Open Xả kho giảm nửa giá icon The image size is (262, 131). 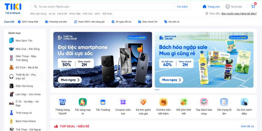click(143, 102)
